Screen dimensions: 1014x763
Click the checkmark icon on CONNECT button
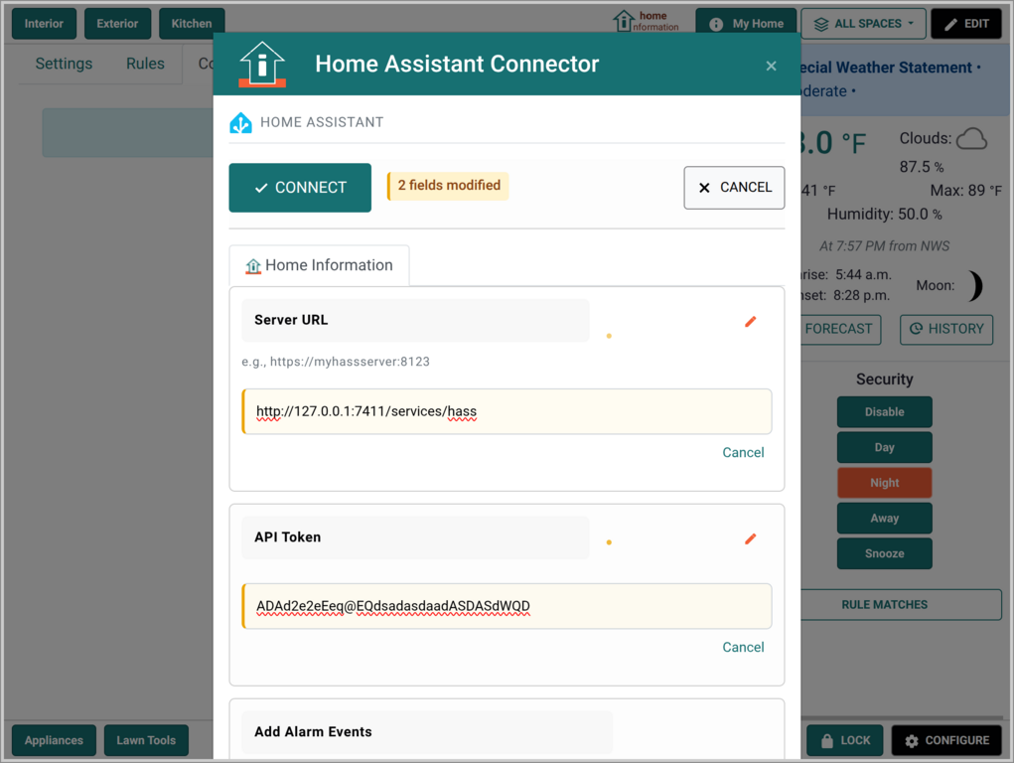[x=261, y=189]
